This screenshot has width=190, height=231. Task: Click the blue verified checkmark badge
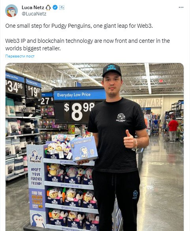[x=55, y=7]
